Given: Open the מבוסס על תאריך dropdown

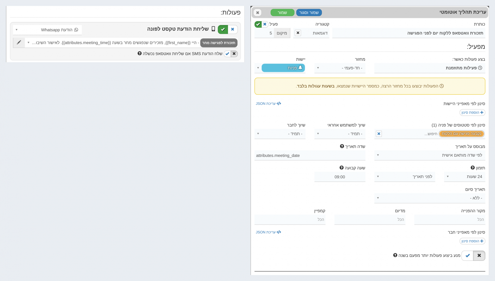Looking at the screenshot, I should [x=430, y=155].
